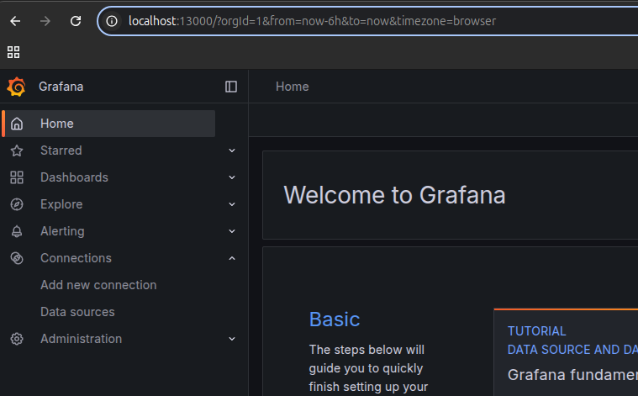
Task: Click the Administration gear icon
Action: [x=17, y=339]
